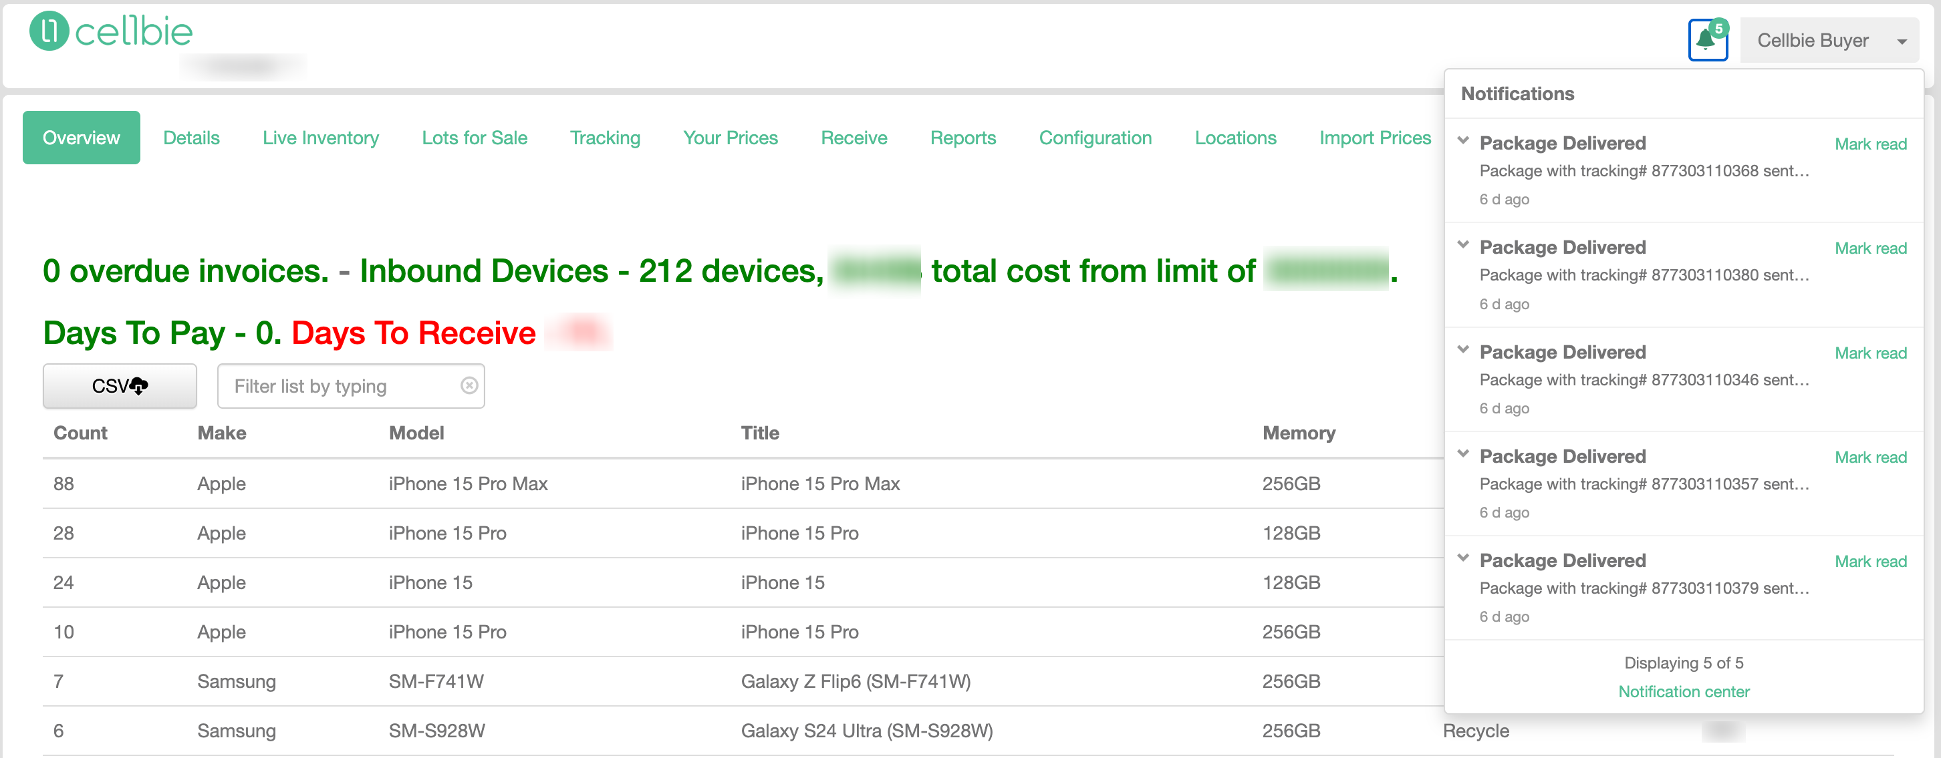Select the iPhone 15 Pro Max model cell
The image size is (1941, 758).
coord(468,484)
